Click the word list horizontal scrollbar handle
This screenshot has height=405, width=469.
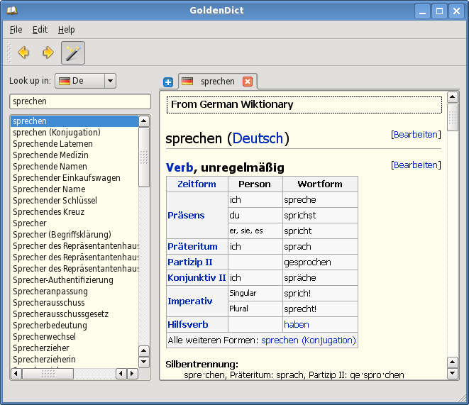48,374
